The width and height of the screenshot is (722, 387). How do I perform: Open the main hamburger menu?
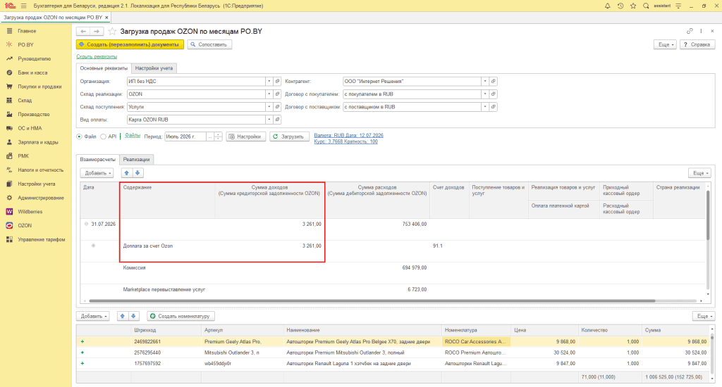[x=23, y=6]
